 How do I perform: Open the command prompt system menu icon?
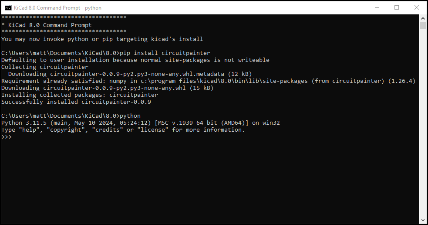click(x=8, y=8)
